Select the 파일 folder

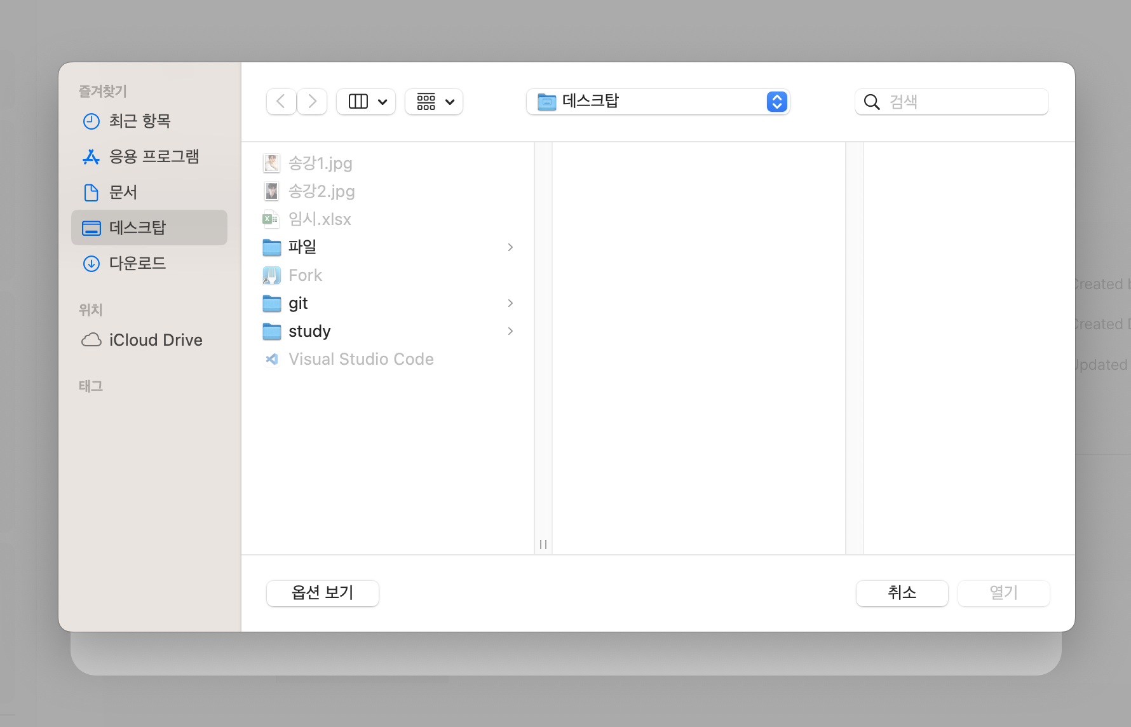pyautogui.click(x=302, y=247)
